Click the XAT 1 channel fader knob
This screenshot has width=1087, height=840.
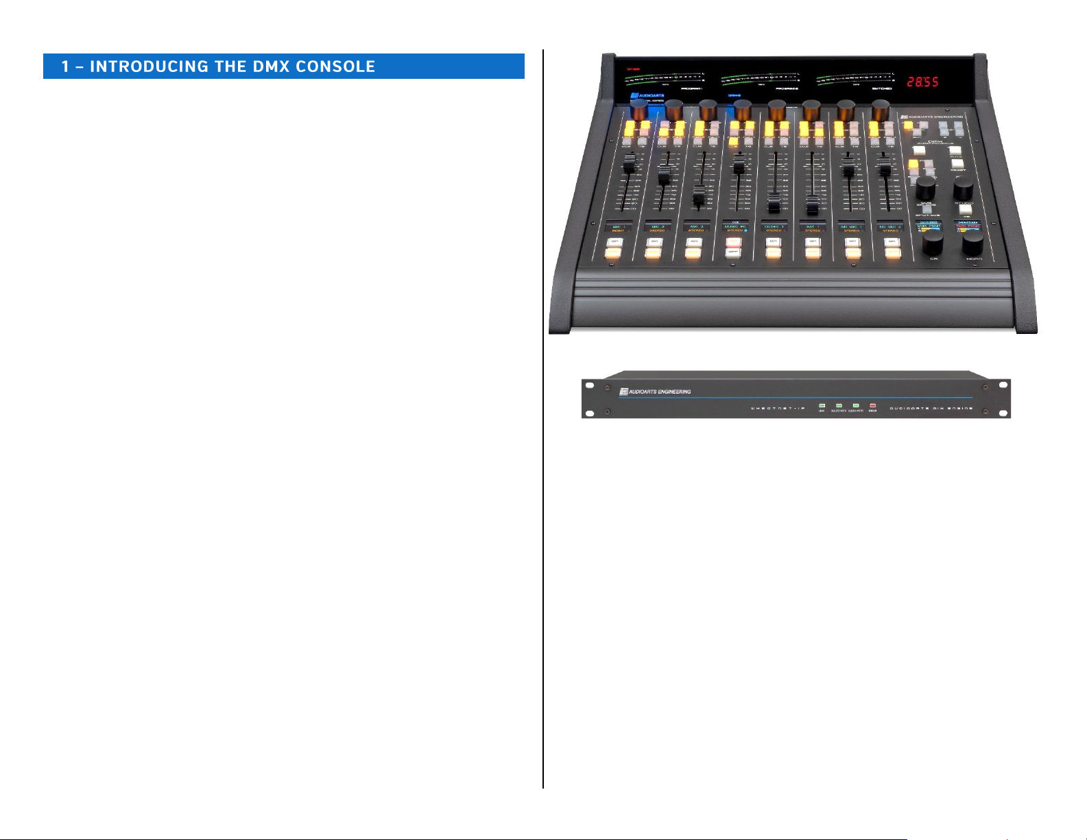[813, 205]
